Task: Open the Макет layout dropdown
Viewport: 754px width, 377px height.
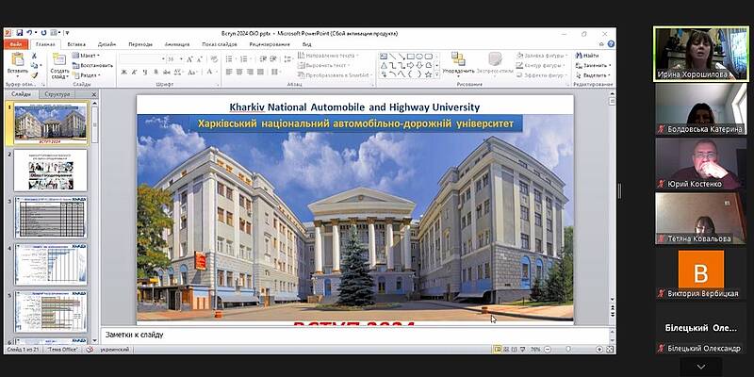Action: (86, 56)
